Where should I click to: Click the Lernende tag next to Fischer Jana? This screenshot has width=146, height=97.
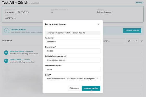26,60
